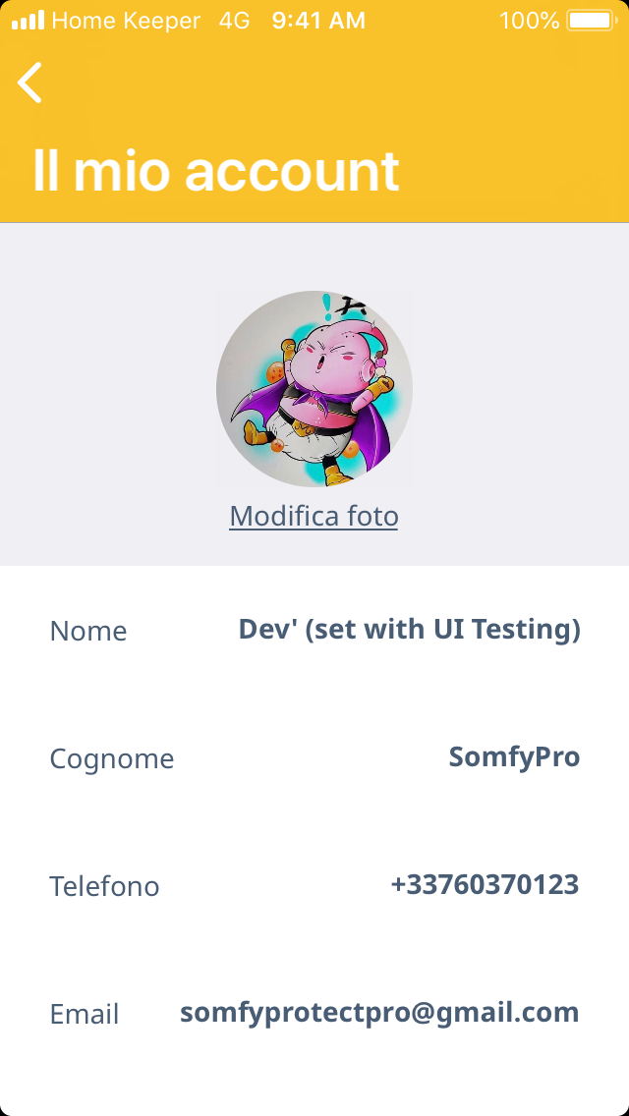This screenshot has height=1116, width=629.
Task: Click the Il mio account title
Action: click(x=216, y=171)
